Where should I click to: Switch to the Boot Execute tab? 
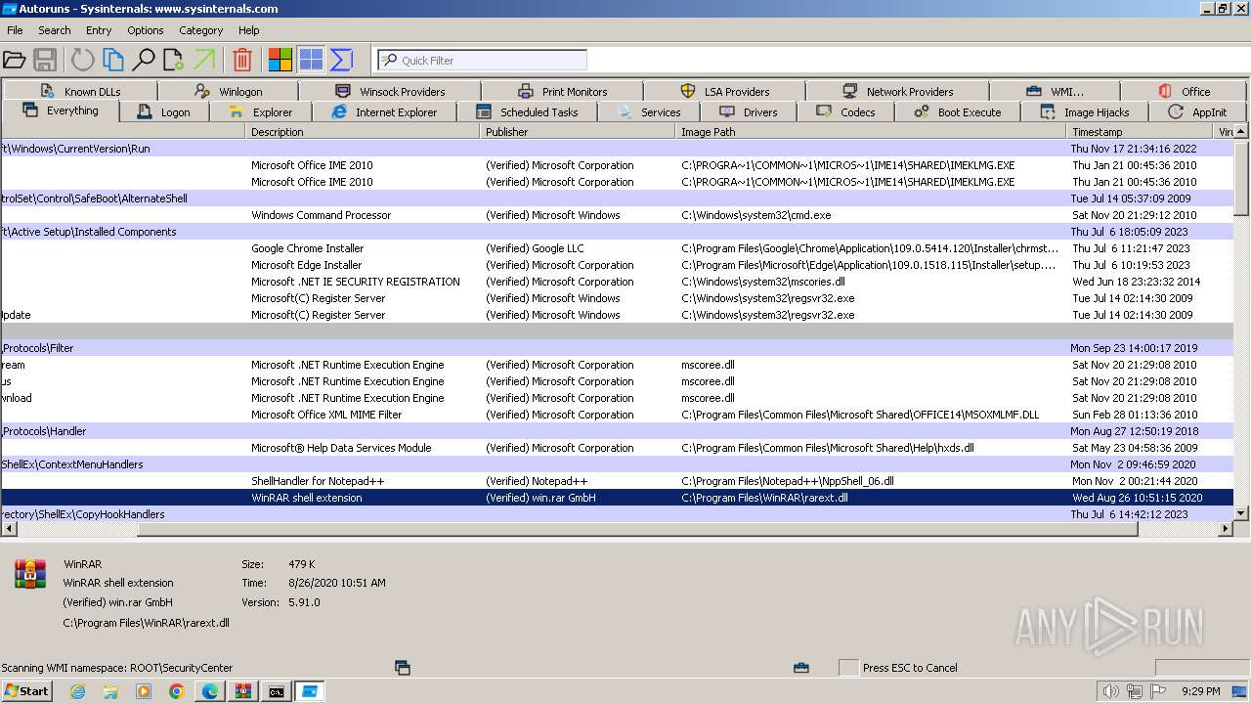click(x=958, y=111)
